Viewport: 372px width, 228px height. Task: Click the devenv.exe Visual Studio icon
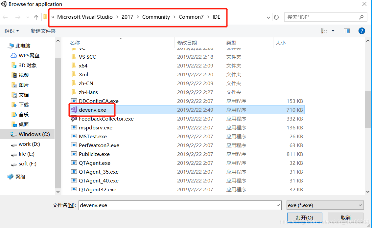point(74,110)
